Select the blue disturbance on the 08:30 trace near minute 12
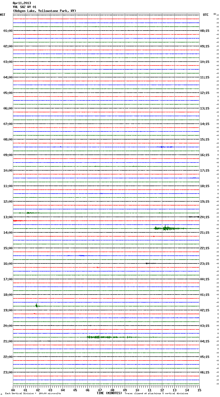The width and height of the screenshot is (220, 397). click(x=165, y=147)
